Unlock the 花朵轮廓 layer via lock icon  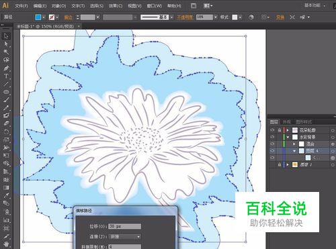tap(280, 130)
